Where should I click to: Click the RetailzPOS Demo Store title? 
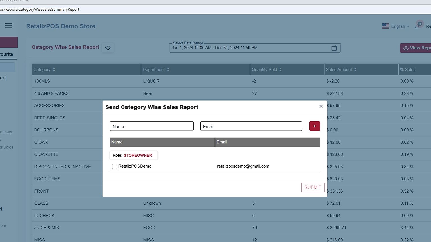pos(61,26)
